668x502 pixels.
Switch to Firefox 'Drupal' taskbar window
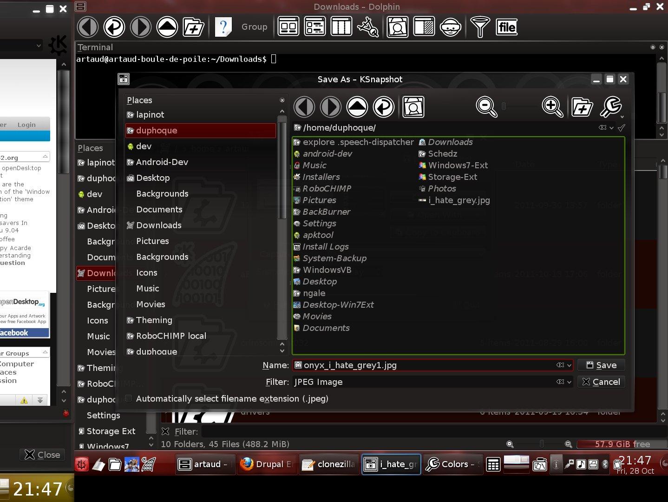pos(266,464)
